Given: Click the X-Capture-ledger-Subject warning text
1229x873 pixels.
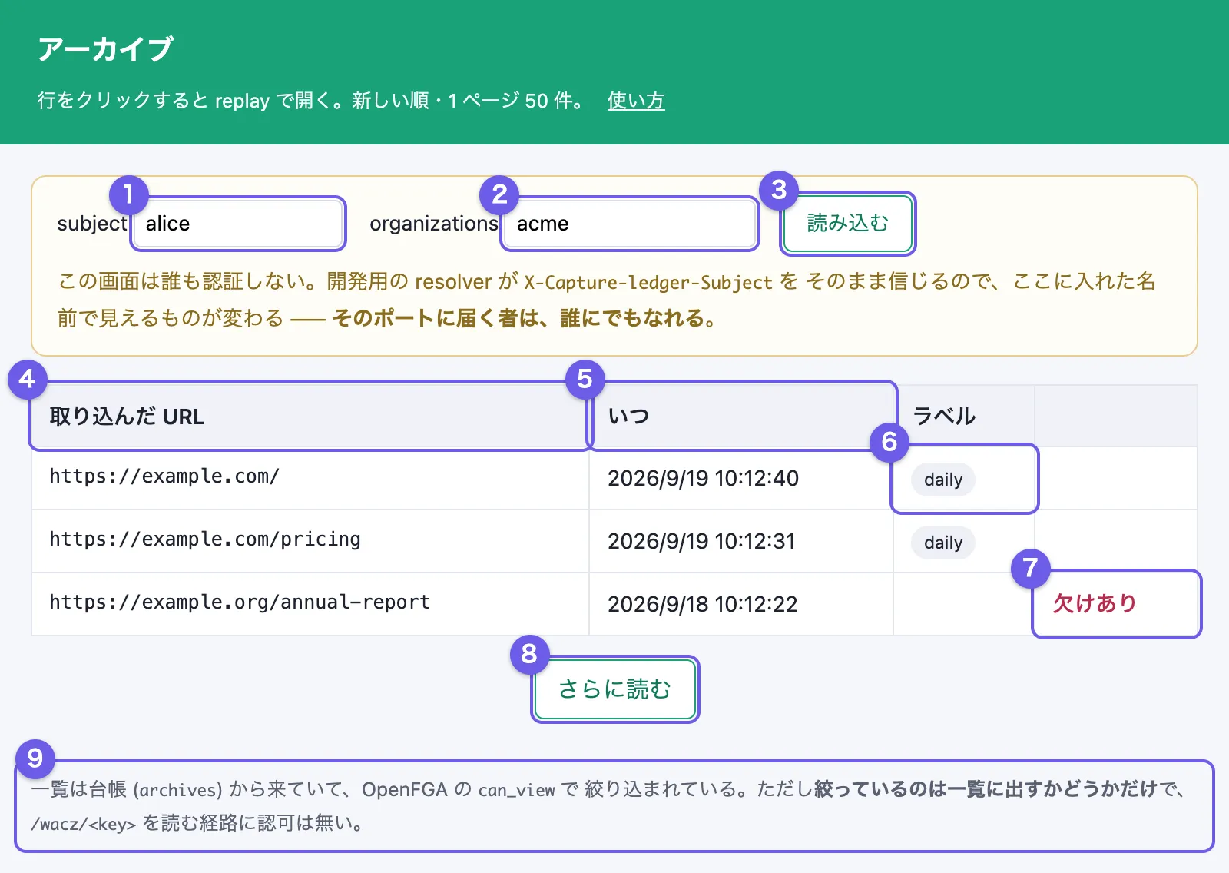Looking at the screenshot, I should [x=648, y=283].
